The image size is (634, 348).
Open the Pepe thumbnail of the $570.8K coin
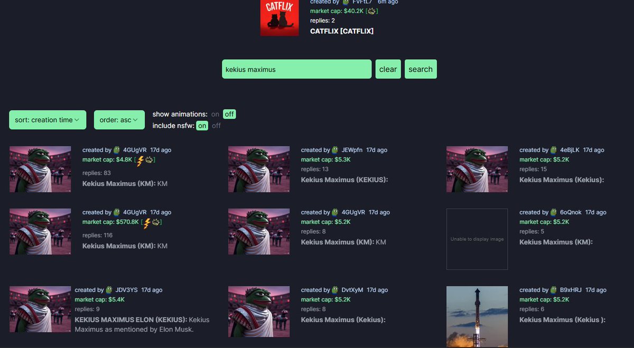[40, 231]
